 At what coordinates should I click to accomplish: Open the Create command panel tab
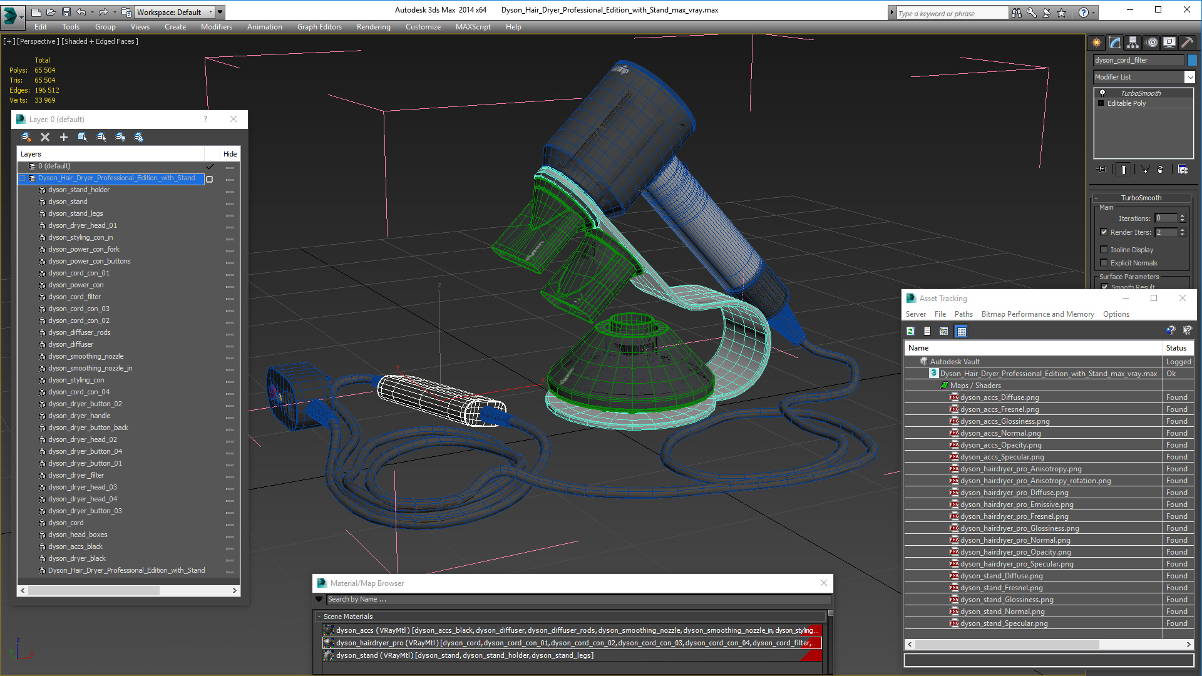point(1097,43)
